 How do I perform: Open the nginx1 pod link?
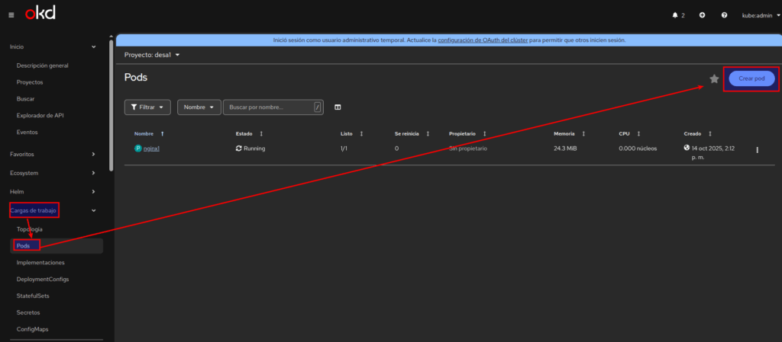coord(151,149)
